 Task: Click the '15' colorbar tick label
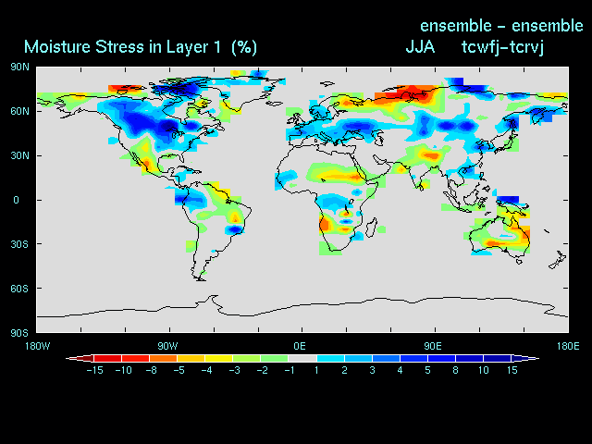tap(512, 370)
